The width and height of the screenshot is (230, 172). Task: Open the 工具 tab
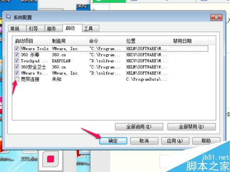(91, 28)
